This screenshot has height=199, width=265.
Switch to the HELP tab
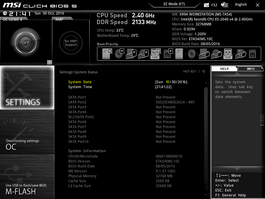[224, 69]
